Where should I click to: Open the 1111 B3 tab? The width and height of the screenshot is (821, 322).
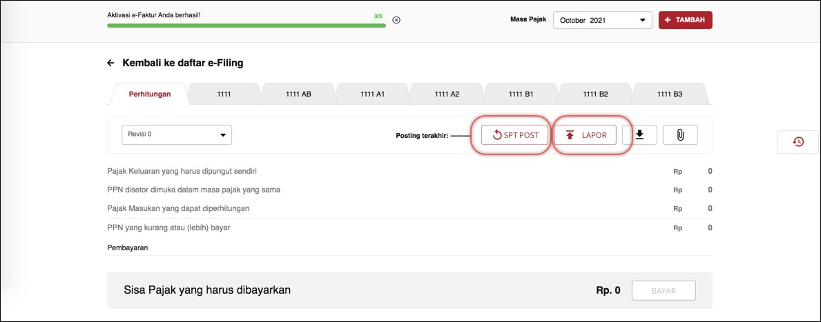(x=669, y=94)
